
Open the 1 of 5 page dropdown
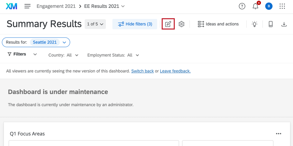(x=95, y=24)
